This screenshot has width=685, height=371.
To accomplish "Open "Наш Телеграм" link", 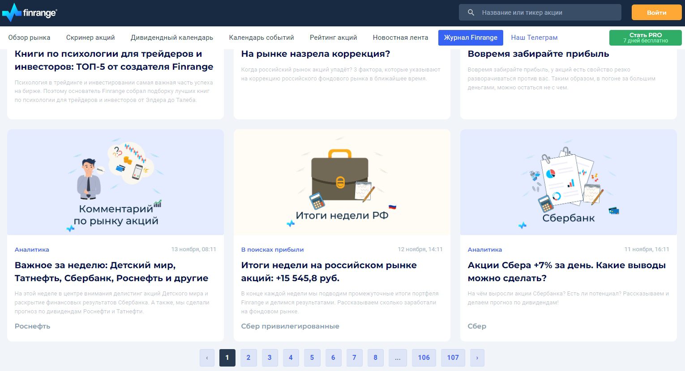I will [534, 38].
